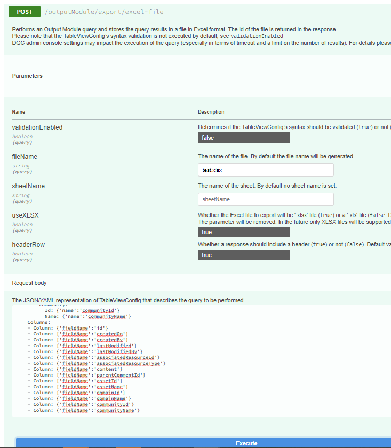Viewport: 391px width, 448px height.
Task: Click the headerRow parameter name
Action: point(28,245)
